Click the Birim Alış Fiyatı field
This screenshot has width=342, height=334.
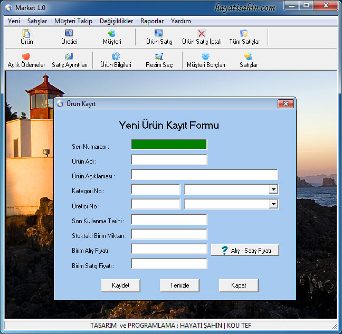169,249
